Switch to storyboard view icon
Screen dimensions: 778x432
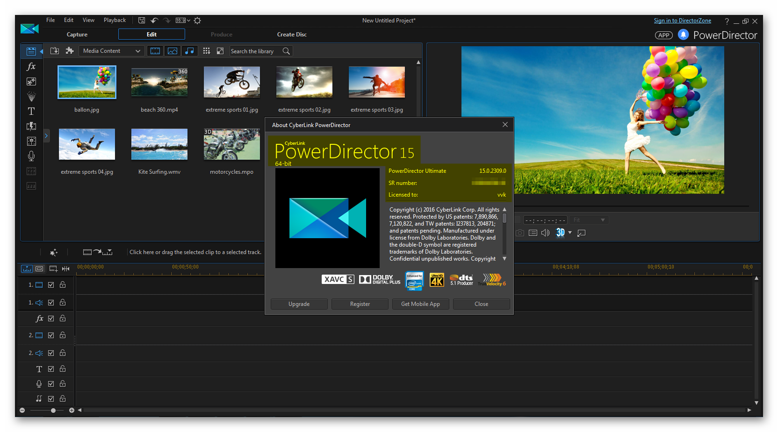pyautogui.click(x=39, y=269)
